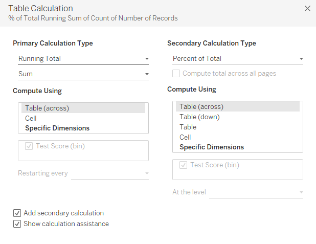Viewport: 316px width, 244px height.
Task: Uncheck Add secondary calculation
Action: pos(17,213)
